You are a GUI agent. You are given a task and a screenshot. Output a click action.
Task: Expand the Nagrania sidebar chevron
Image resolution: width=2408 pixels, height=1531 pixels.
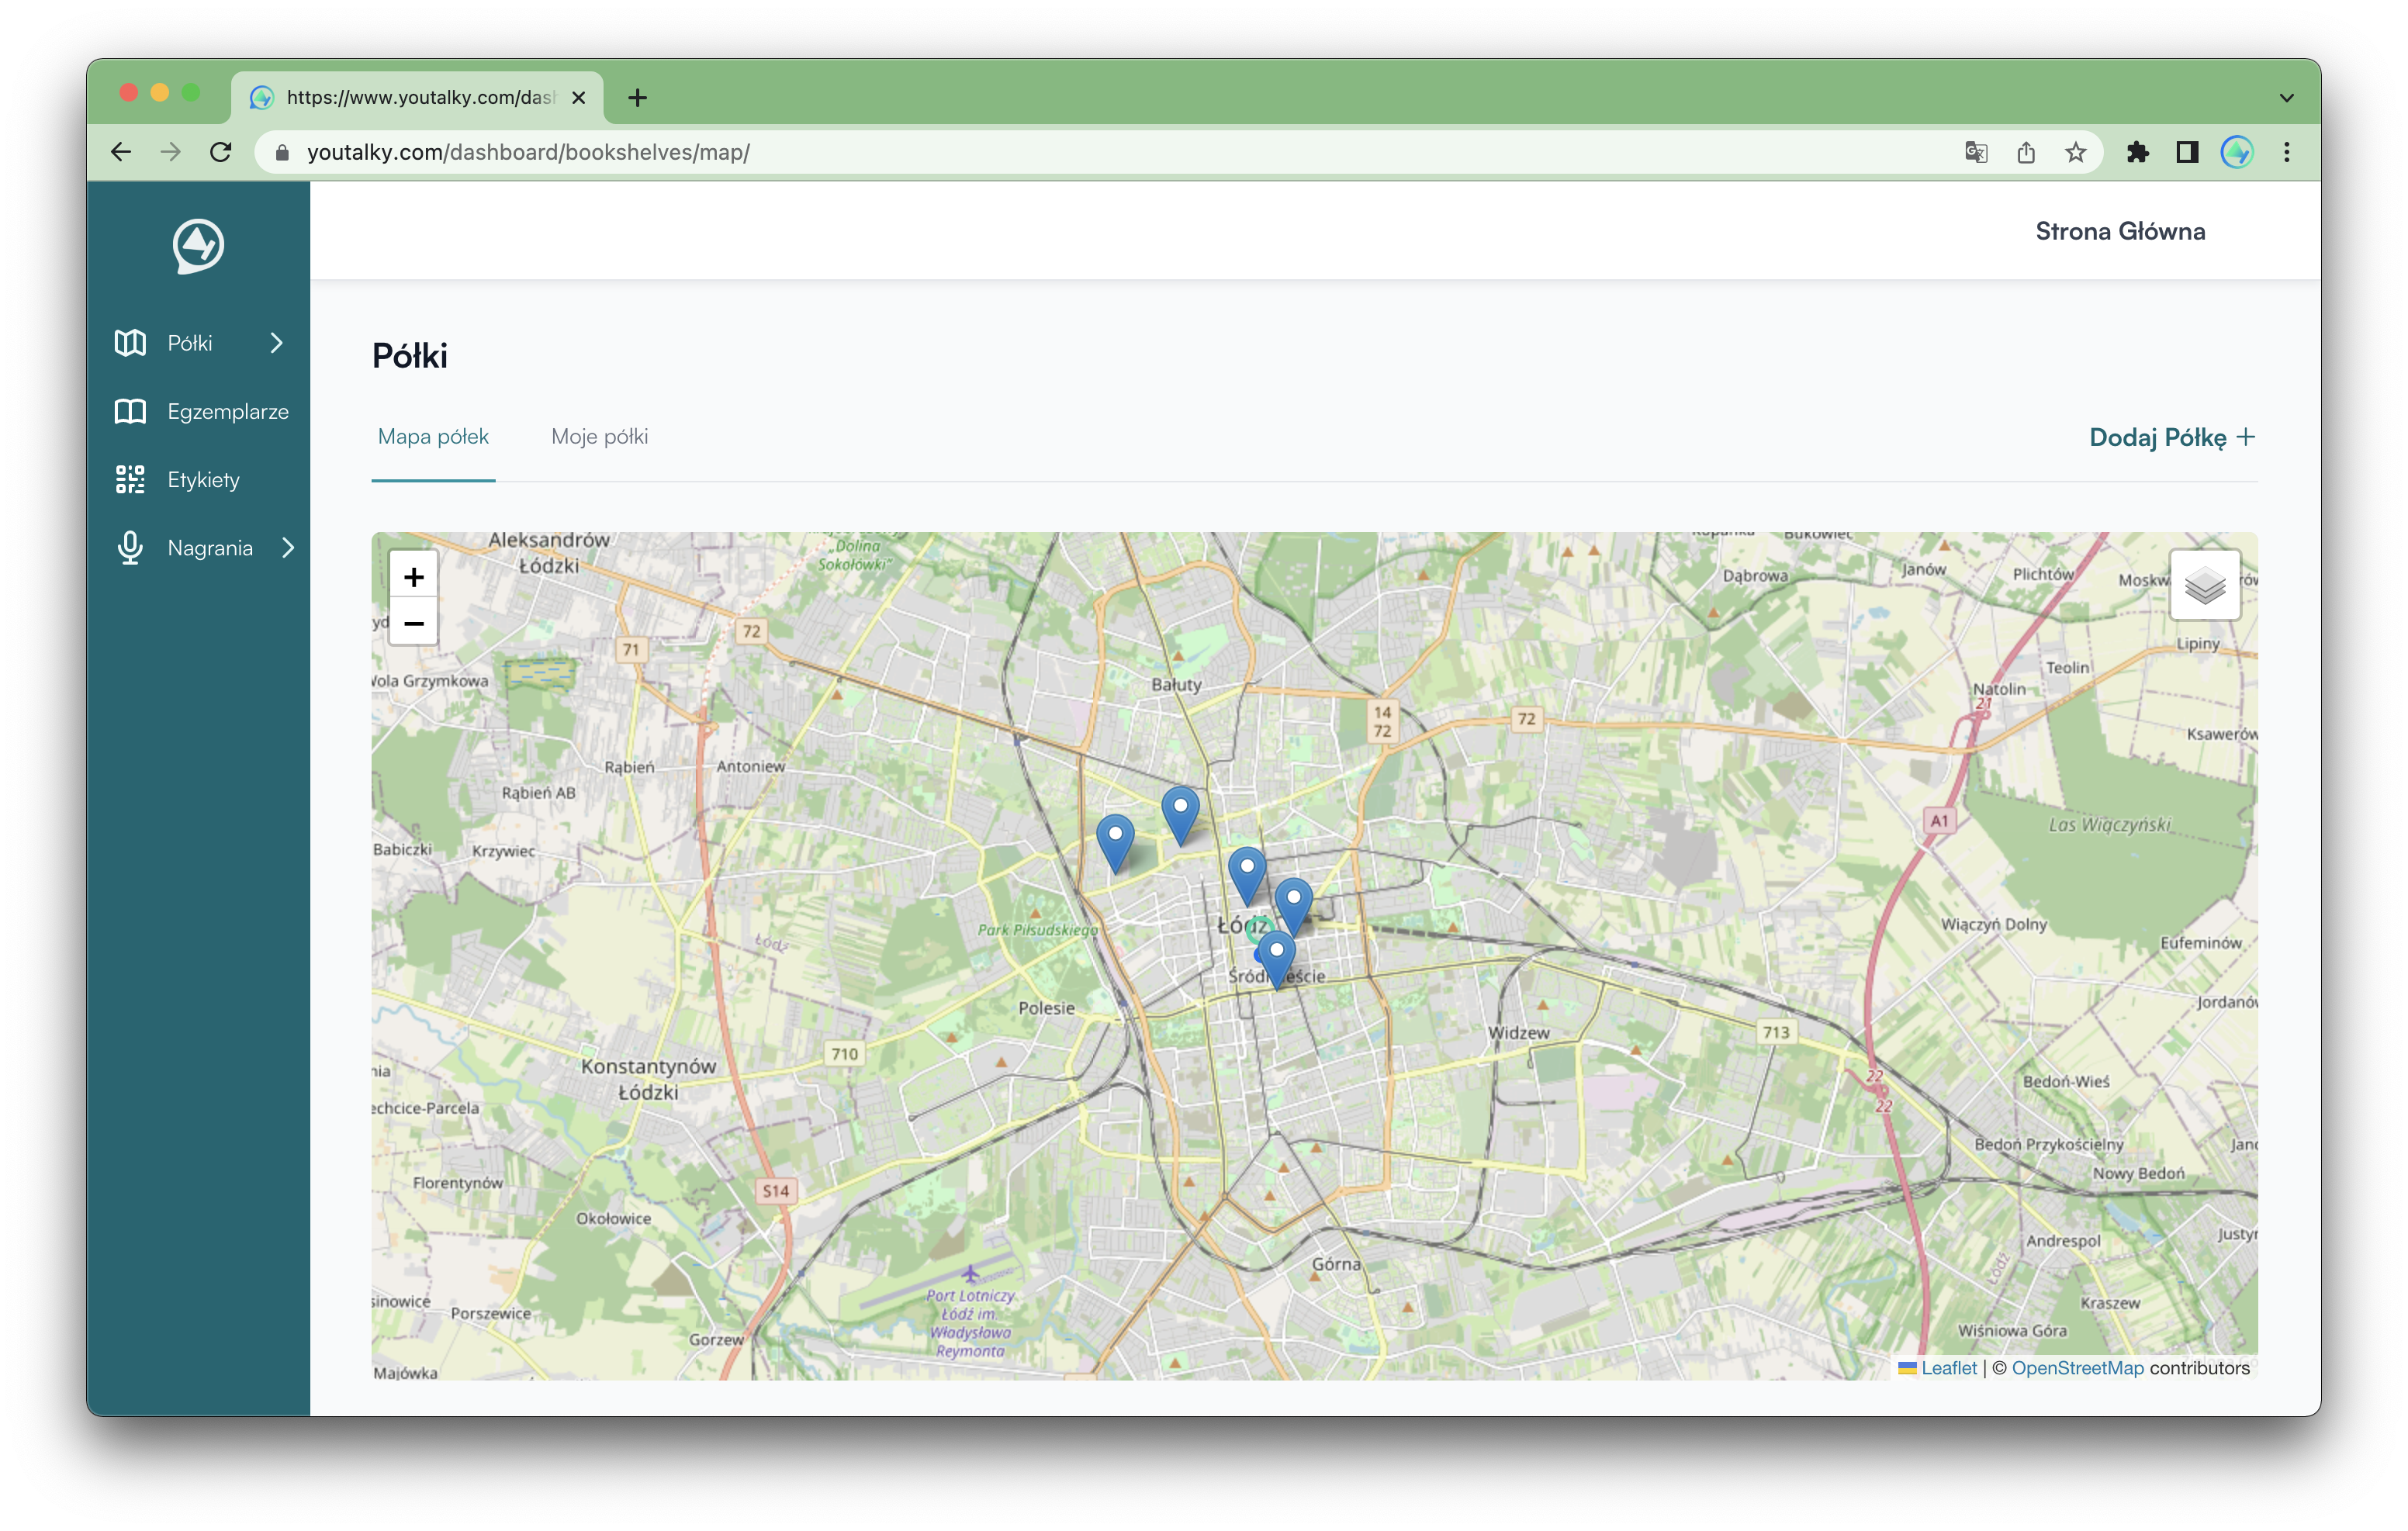coord(288,548)
